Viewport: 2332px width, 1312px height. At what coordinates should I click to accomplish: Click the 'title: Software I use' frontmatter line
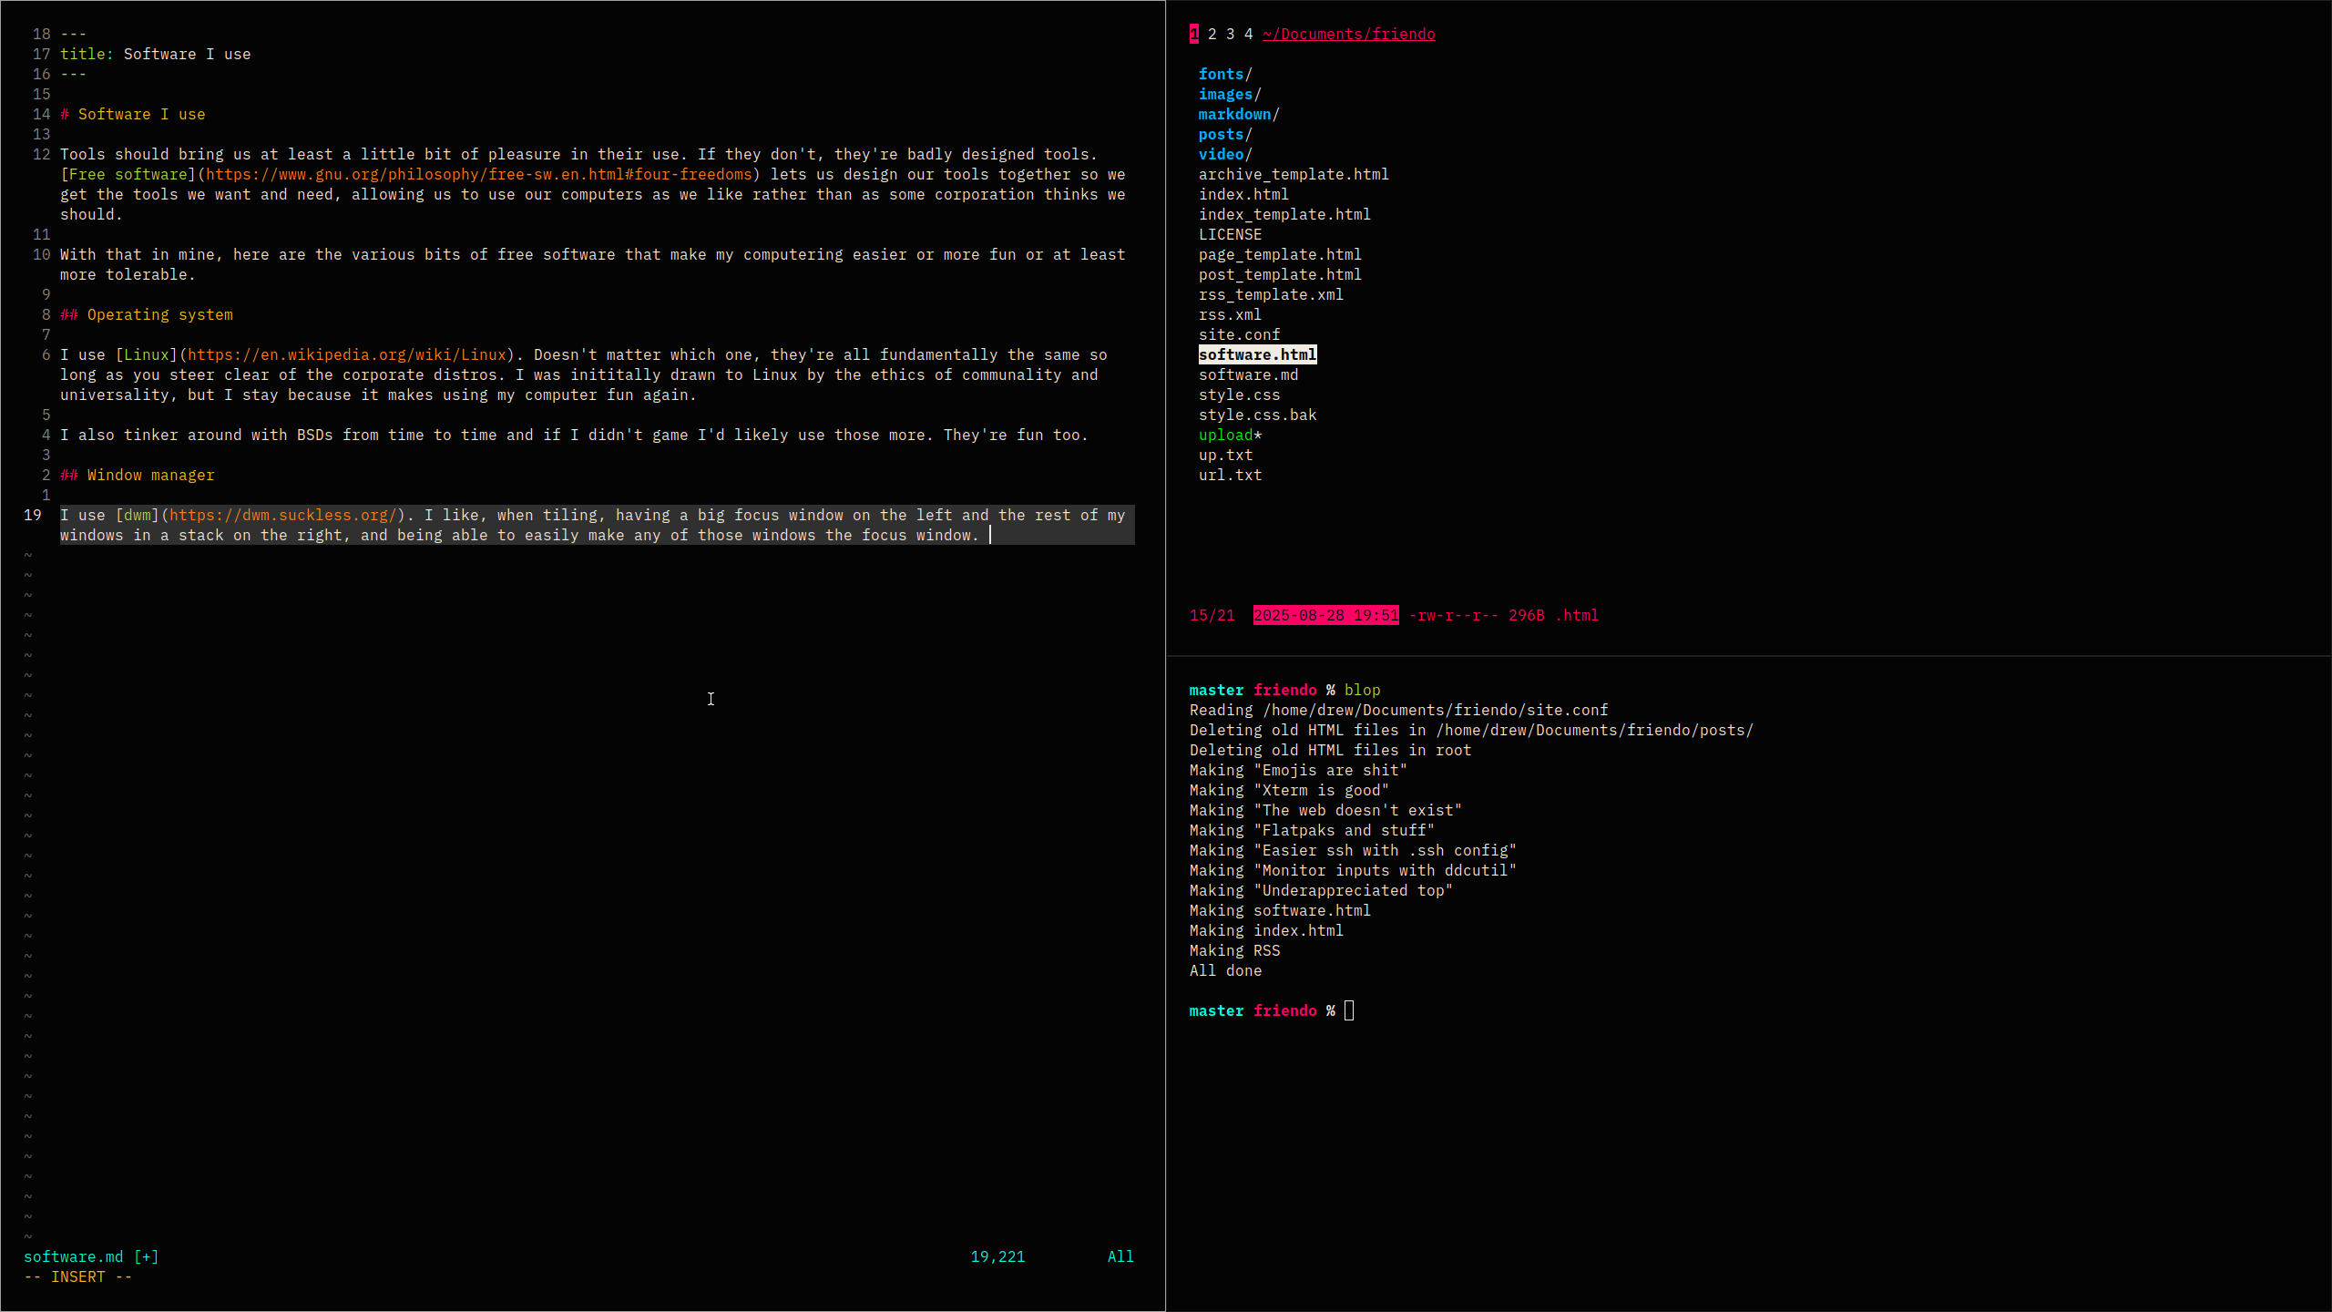point(155,54)
